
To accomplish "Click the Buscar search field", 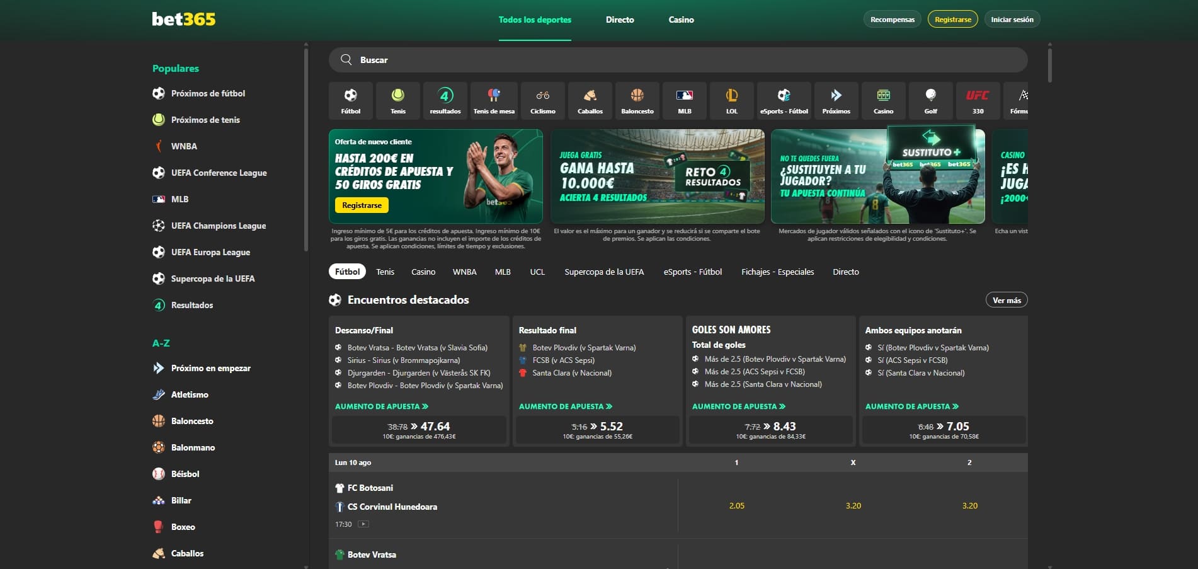I will [x=678, y=60].
